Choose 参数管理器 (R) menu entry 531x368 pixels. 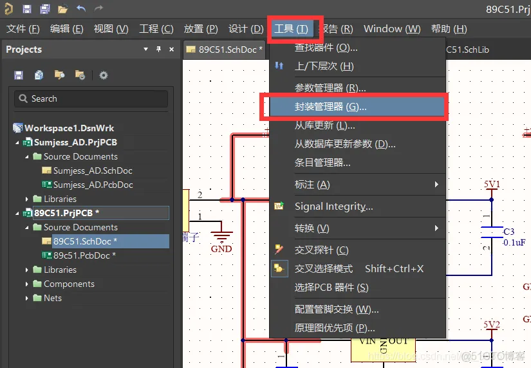(x=357, y=88)
